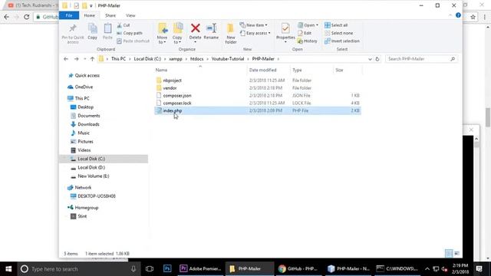Click This PC in address path
The image size is (491, 276).
click(x=118, y=59)
